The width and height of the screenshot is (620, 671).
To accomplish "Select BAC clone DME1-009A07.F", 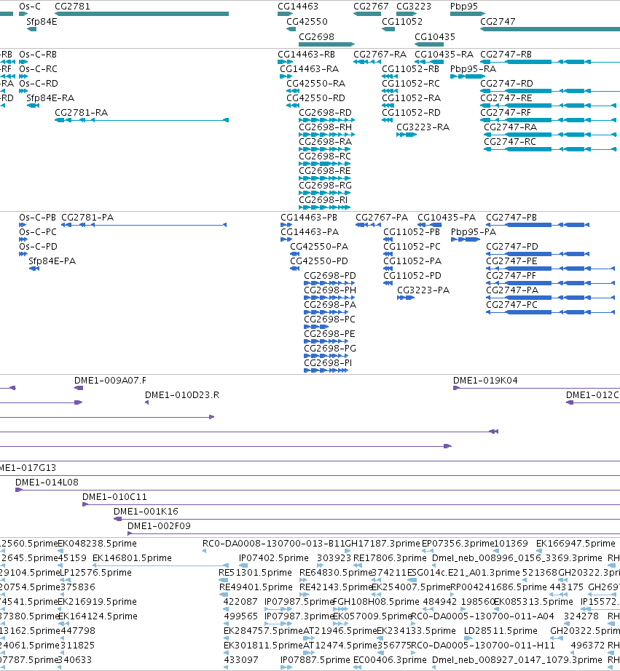I will [110, 381].
